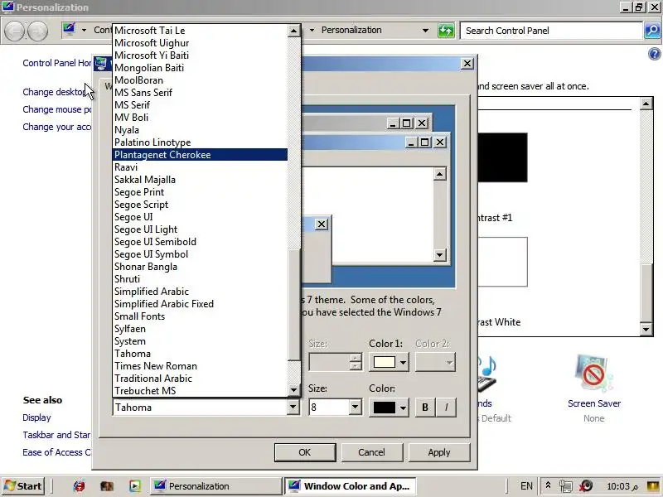663x497 pixels.
Task: Click the EN language indicator
Action: click(x=526, y=486)
